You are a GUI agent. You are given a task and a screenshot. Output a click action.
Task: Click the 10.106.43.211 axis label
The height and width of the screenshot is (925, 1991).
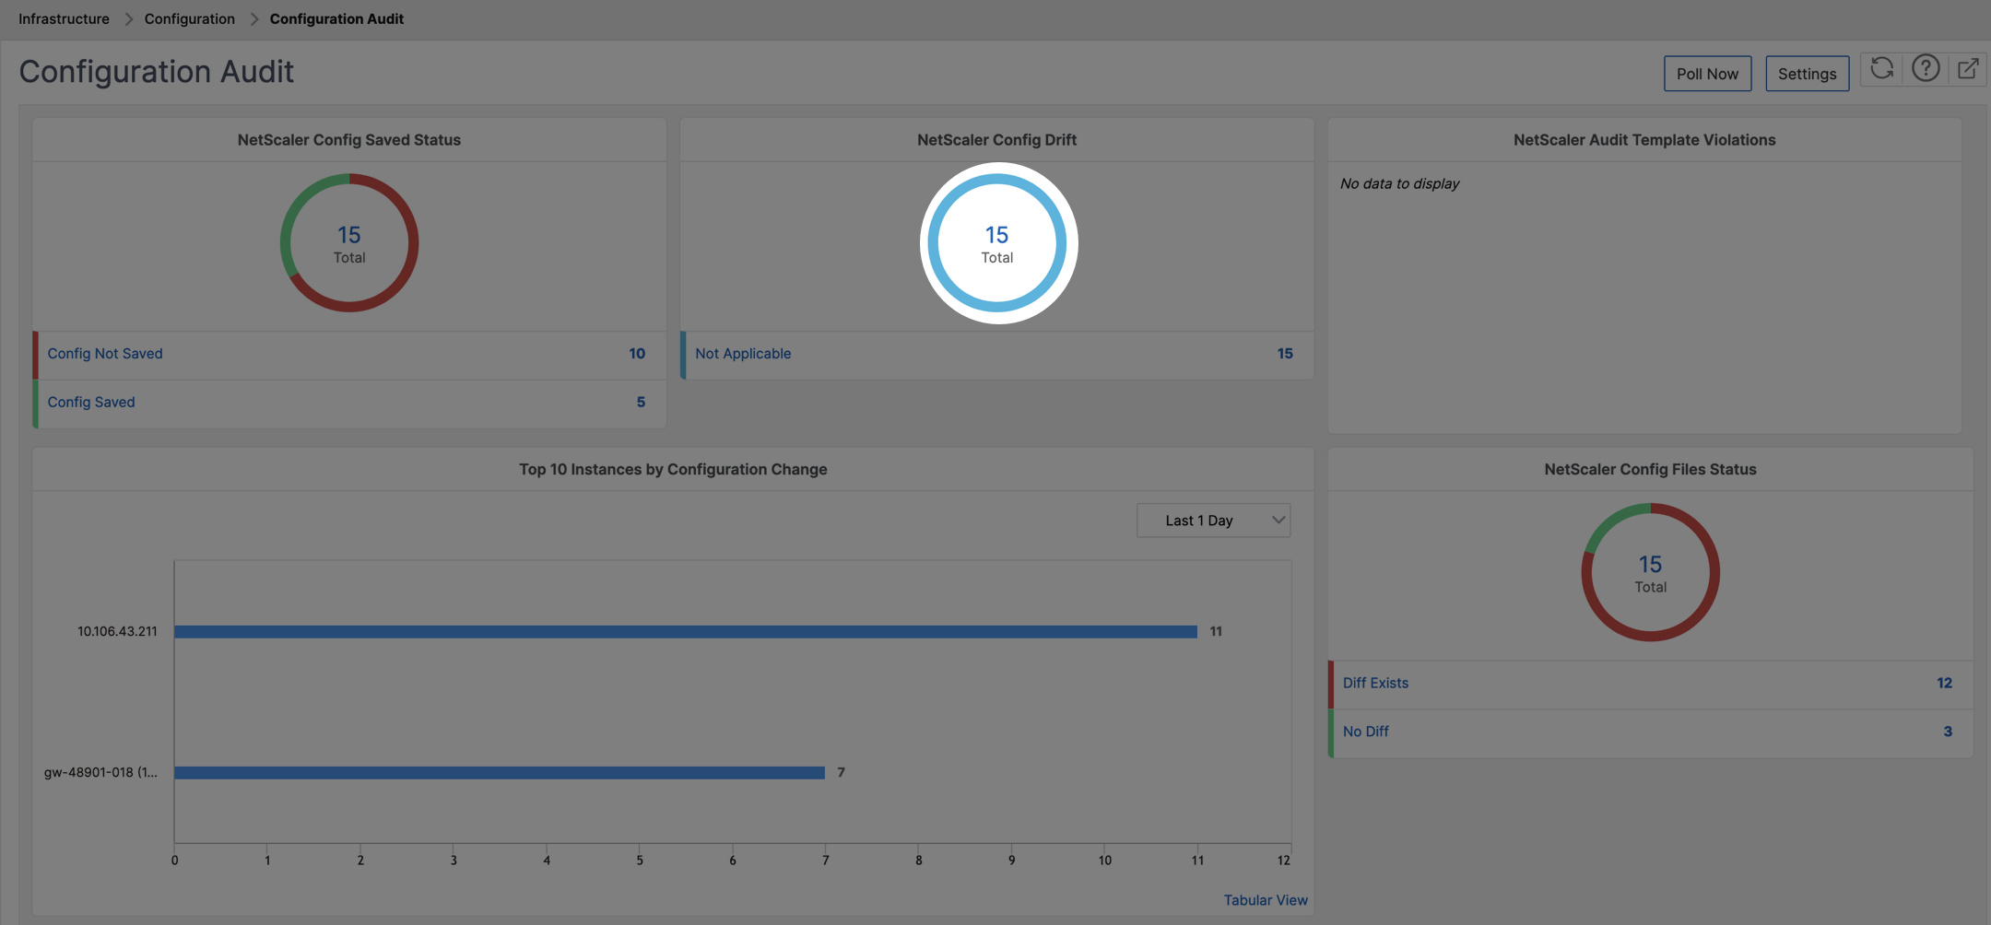(117, 631)
